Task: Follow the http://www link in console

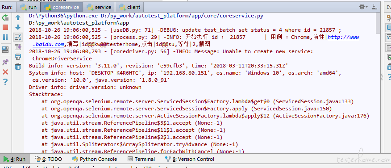Action: (x=343, y=37)
